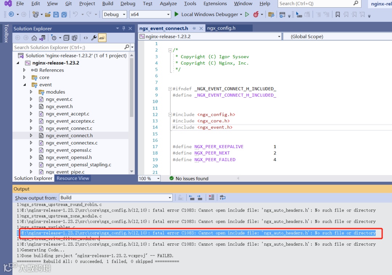Image resolution: width=392 pixels, height=275 pixels.
Task: Open the (Global Scope) dropdown
Action: click(338, 37)
